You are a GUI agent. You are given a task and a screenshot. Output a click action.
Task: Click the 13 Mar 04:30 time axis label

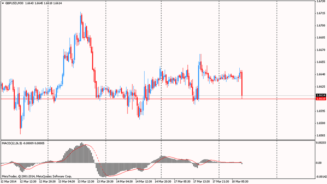pyautogui.click(x=66, y=181)
